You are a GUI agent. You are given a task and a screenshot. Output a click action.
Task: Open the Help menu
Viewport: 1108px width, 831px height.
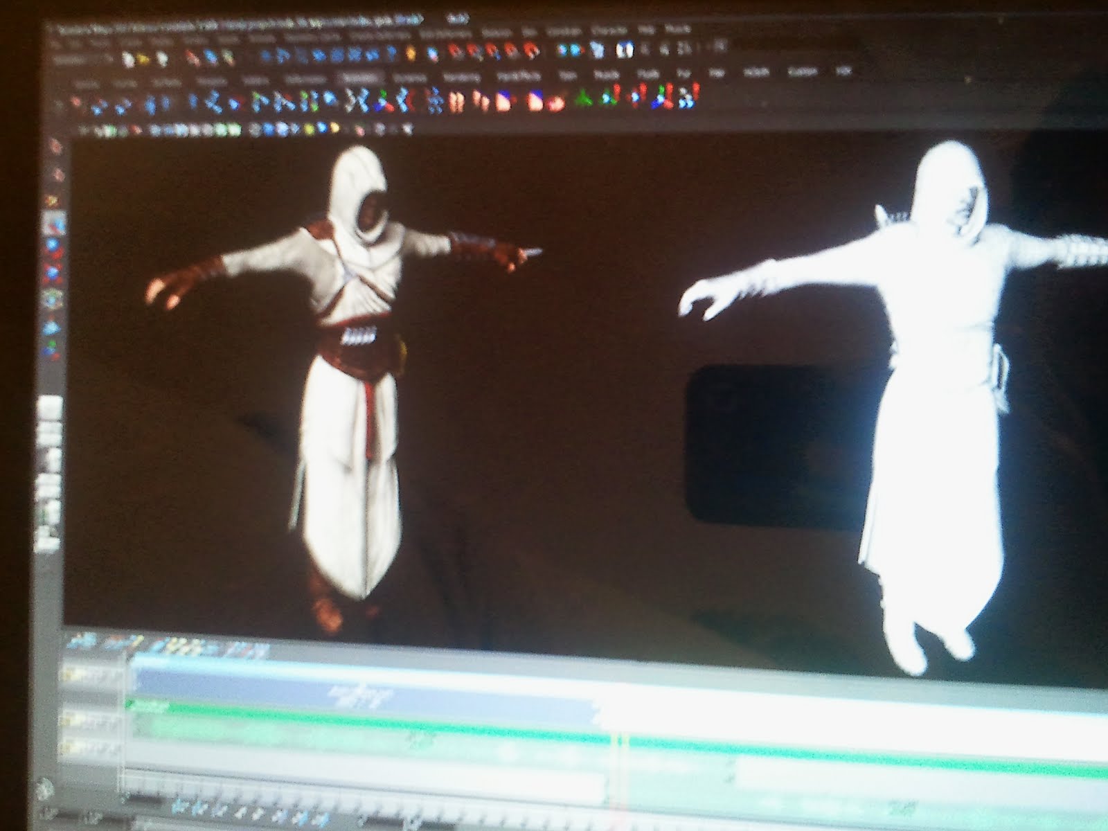point(647,31)
